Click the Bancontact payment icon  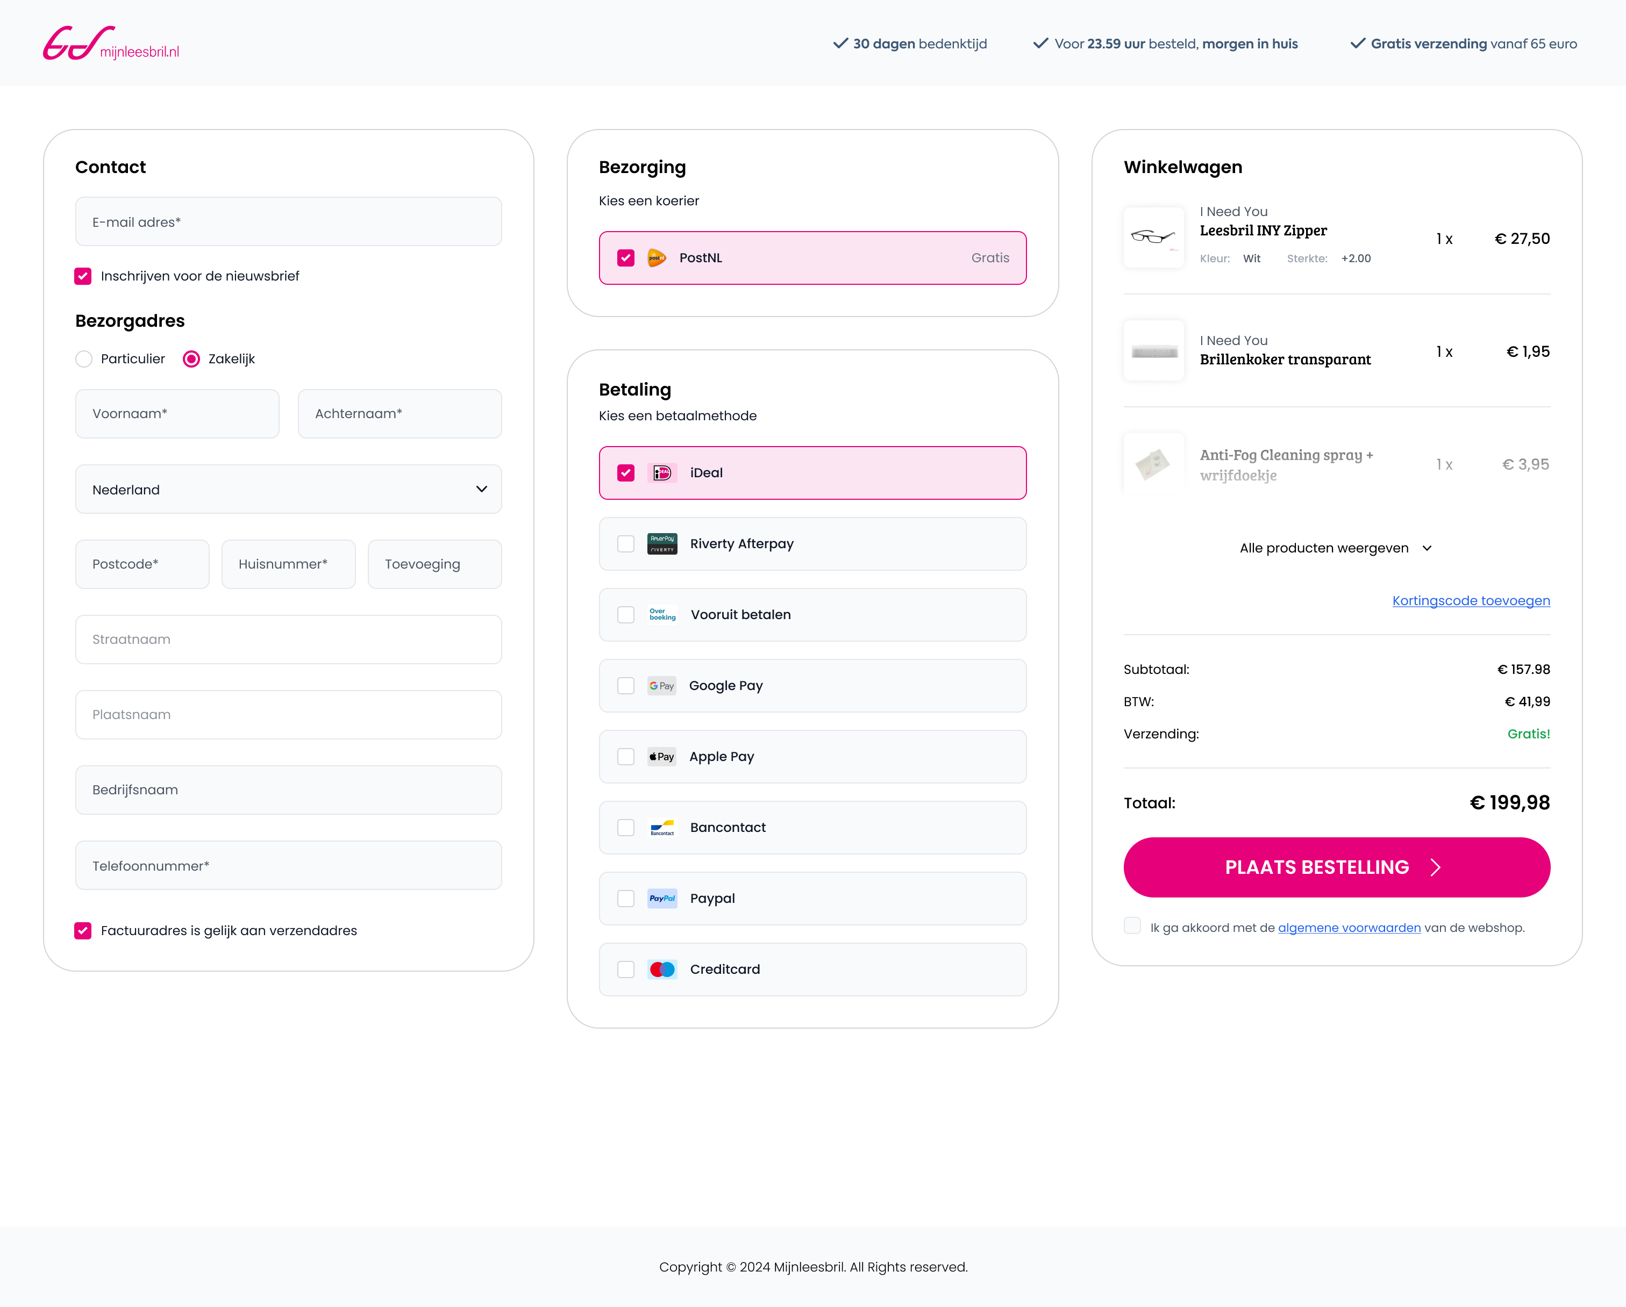click(661, 827)
